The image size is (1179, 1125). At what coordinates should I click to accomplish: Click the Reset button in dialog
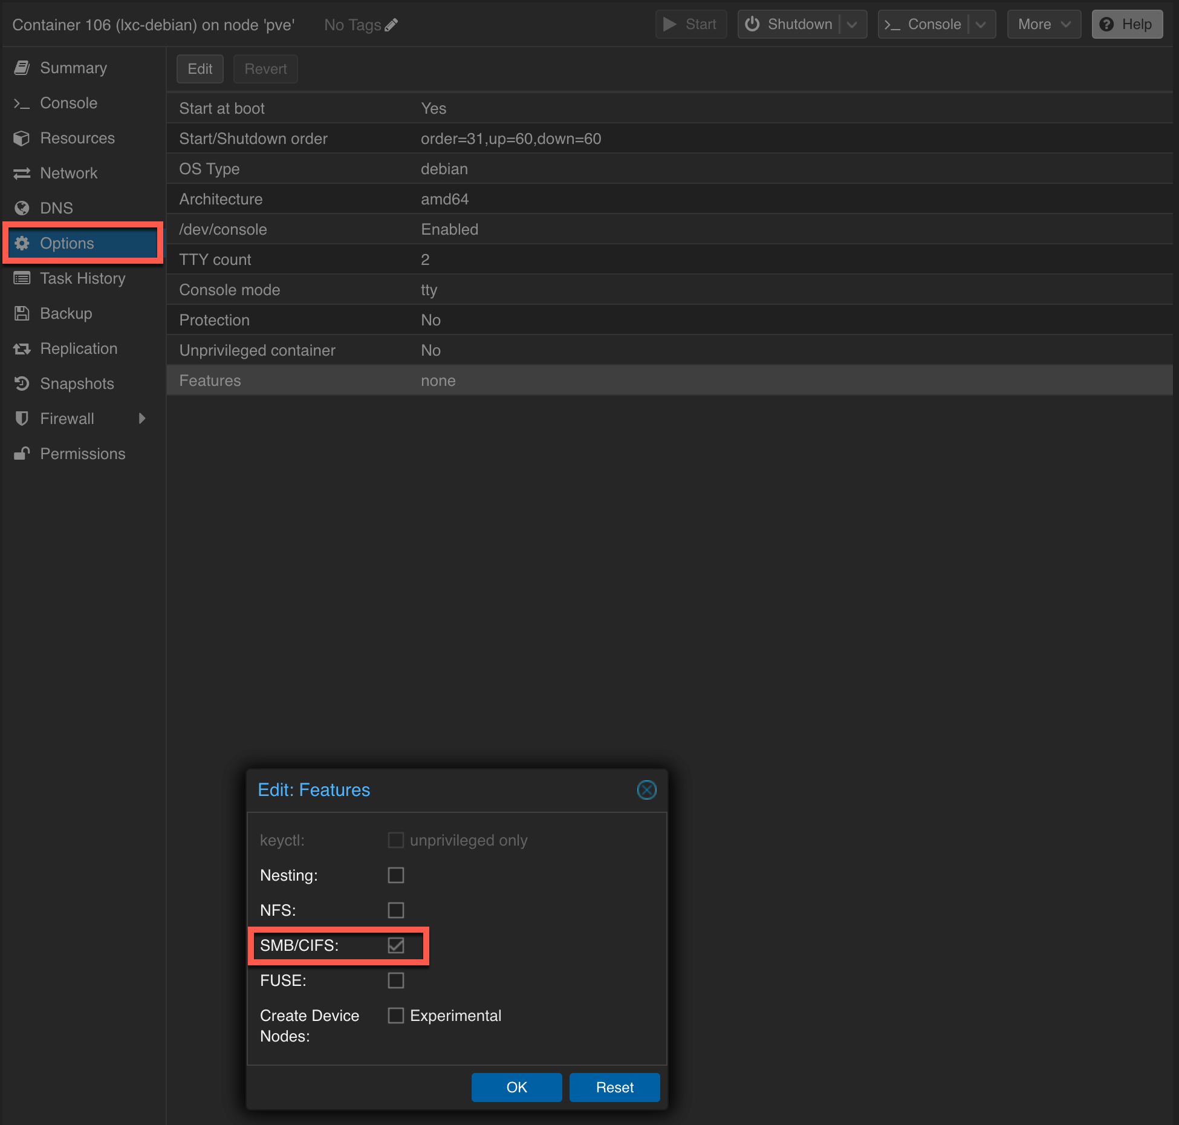[615, 1087]
